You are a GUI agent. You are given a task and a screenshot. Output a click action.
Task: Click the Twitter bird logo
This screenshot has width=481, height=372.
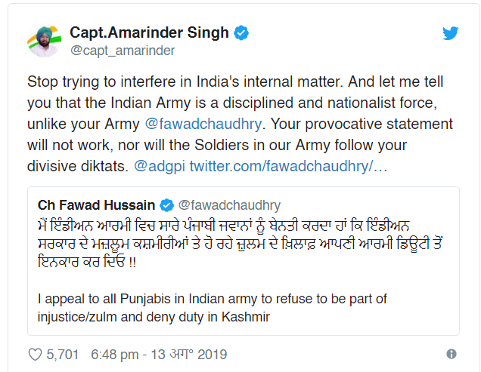pyautogui.click(x=451, y=34)
